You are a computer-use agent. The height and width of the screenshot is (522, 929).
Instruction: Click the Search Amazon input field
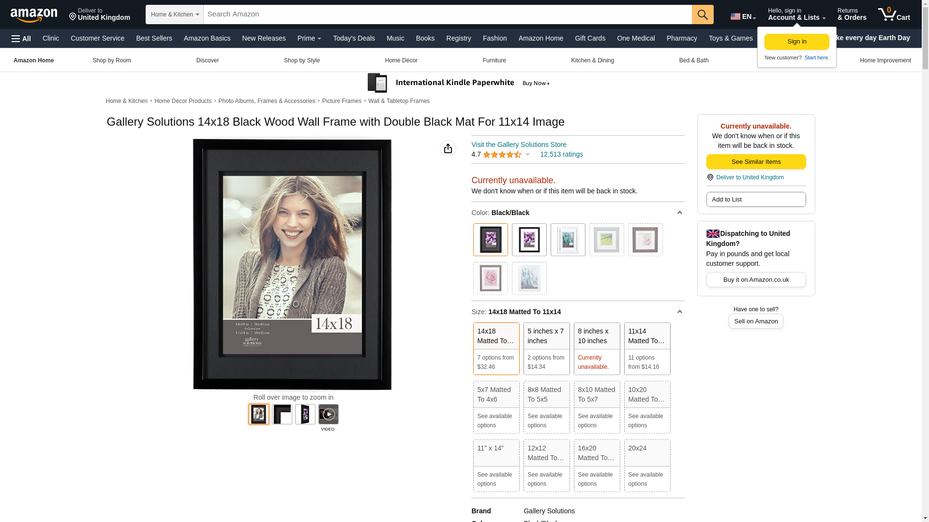click(447, 14)
